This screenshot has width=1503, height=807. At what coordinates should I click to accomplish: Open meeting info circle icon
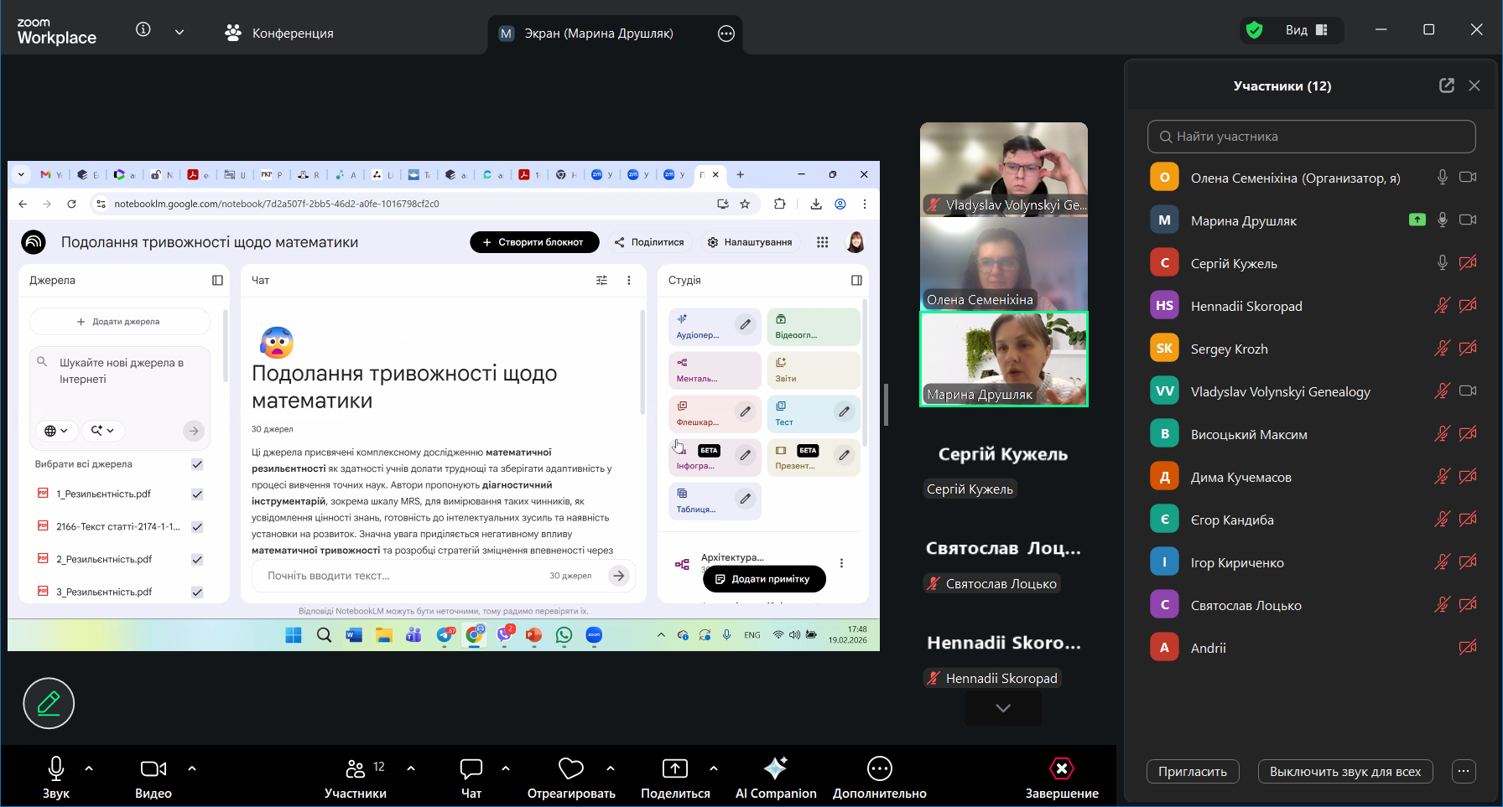point(143,30)
